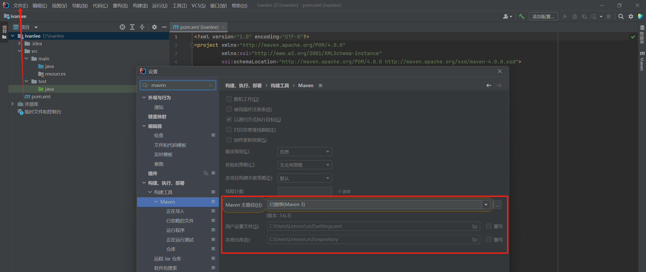646x272 pixels.
Task: Enable 脱机工作 checkbox
Action: [229, 99]
